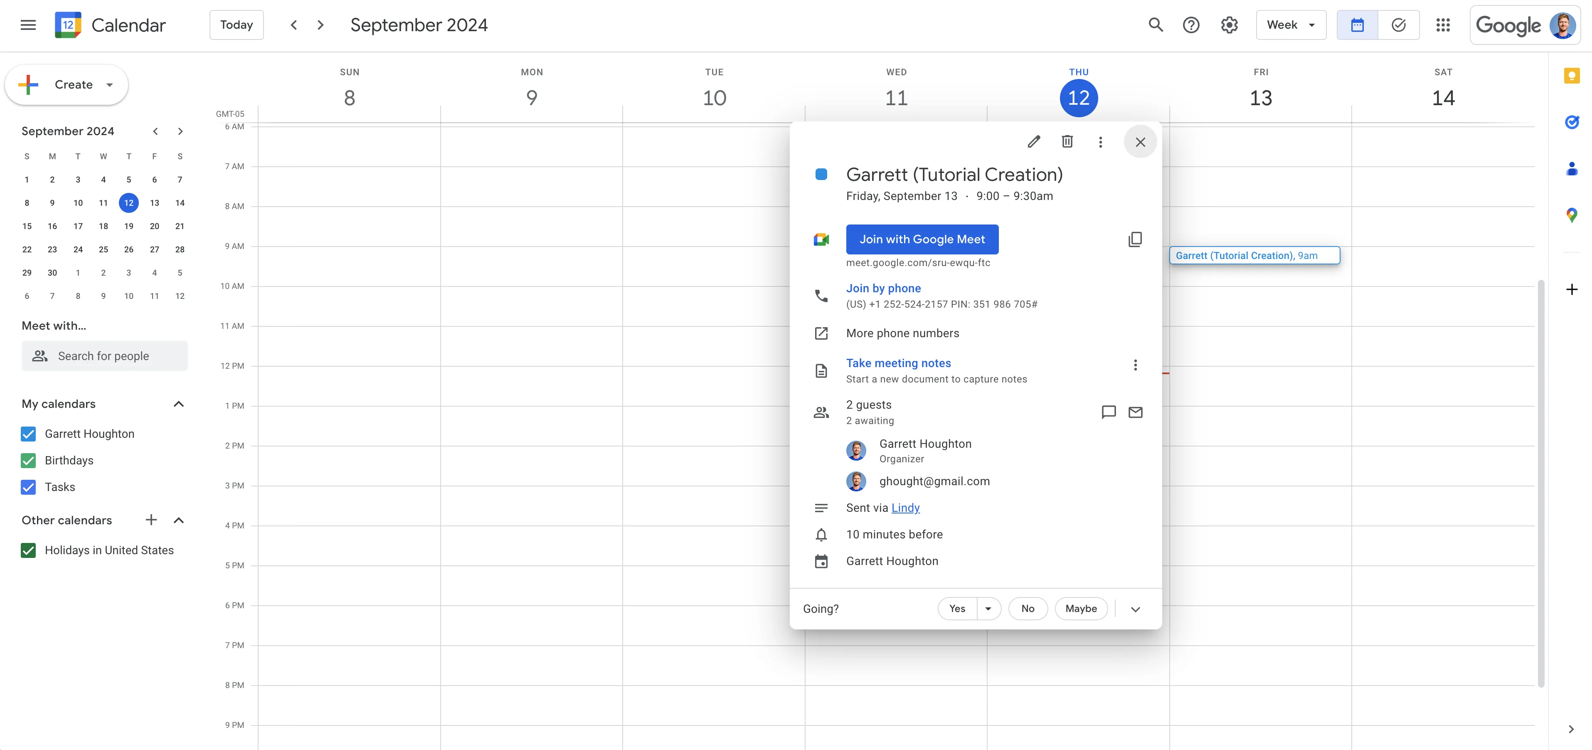
Task: Open the Google apps grid
Action: (1442, 25)
